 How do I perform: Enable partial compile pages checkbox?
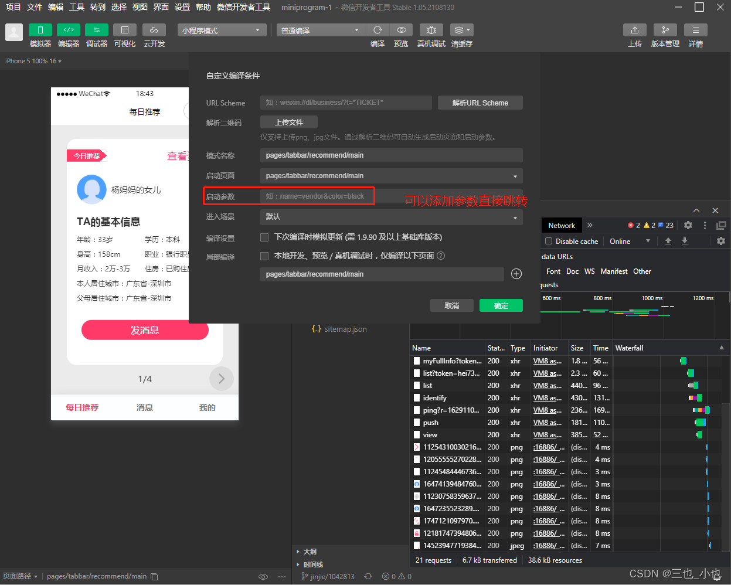pyautogui.click(x=264, y=256)
